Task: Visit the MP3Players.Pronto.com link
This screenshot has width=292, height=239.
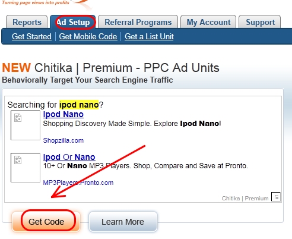Action: click(x=78, y=183)
